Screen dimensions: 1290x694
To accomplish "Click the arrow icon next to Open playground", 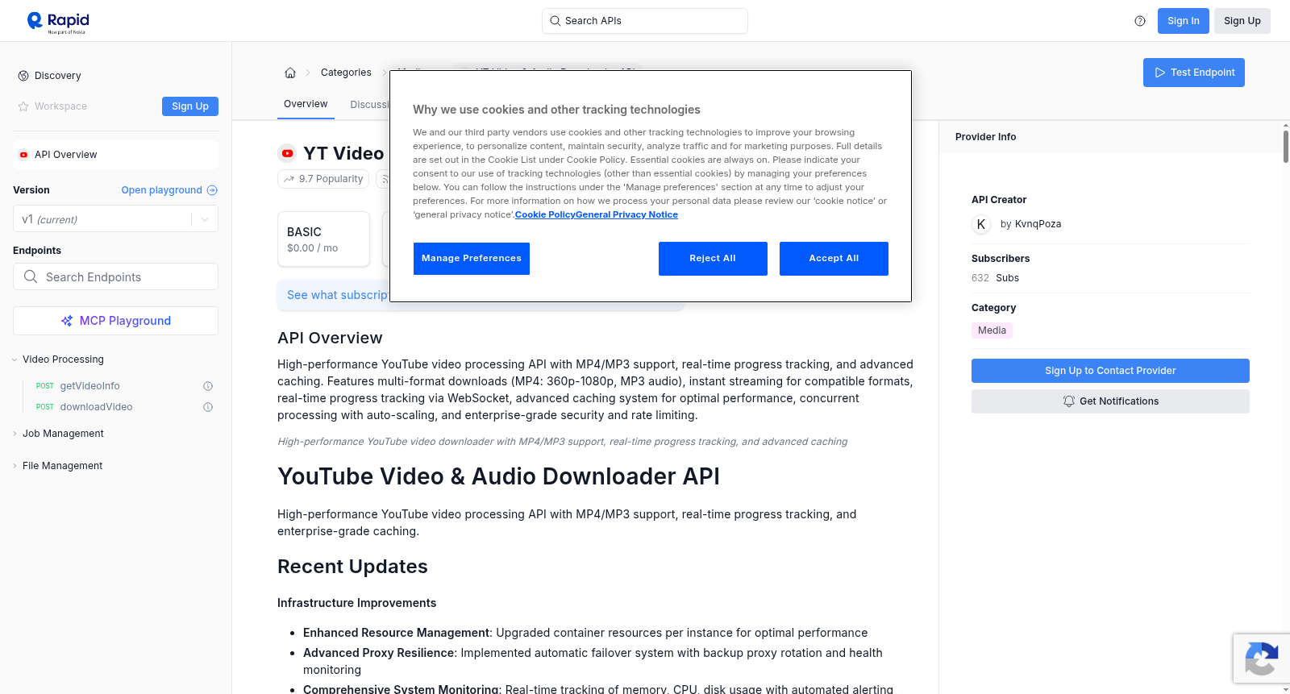I will [212, 190].
